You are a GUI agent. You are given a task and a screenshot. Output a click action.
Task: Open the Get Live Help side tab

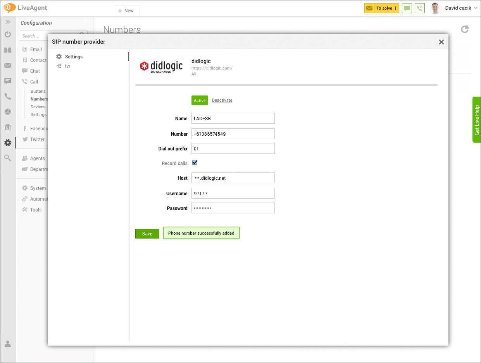(x=476, y=120)
